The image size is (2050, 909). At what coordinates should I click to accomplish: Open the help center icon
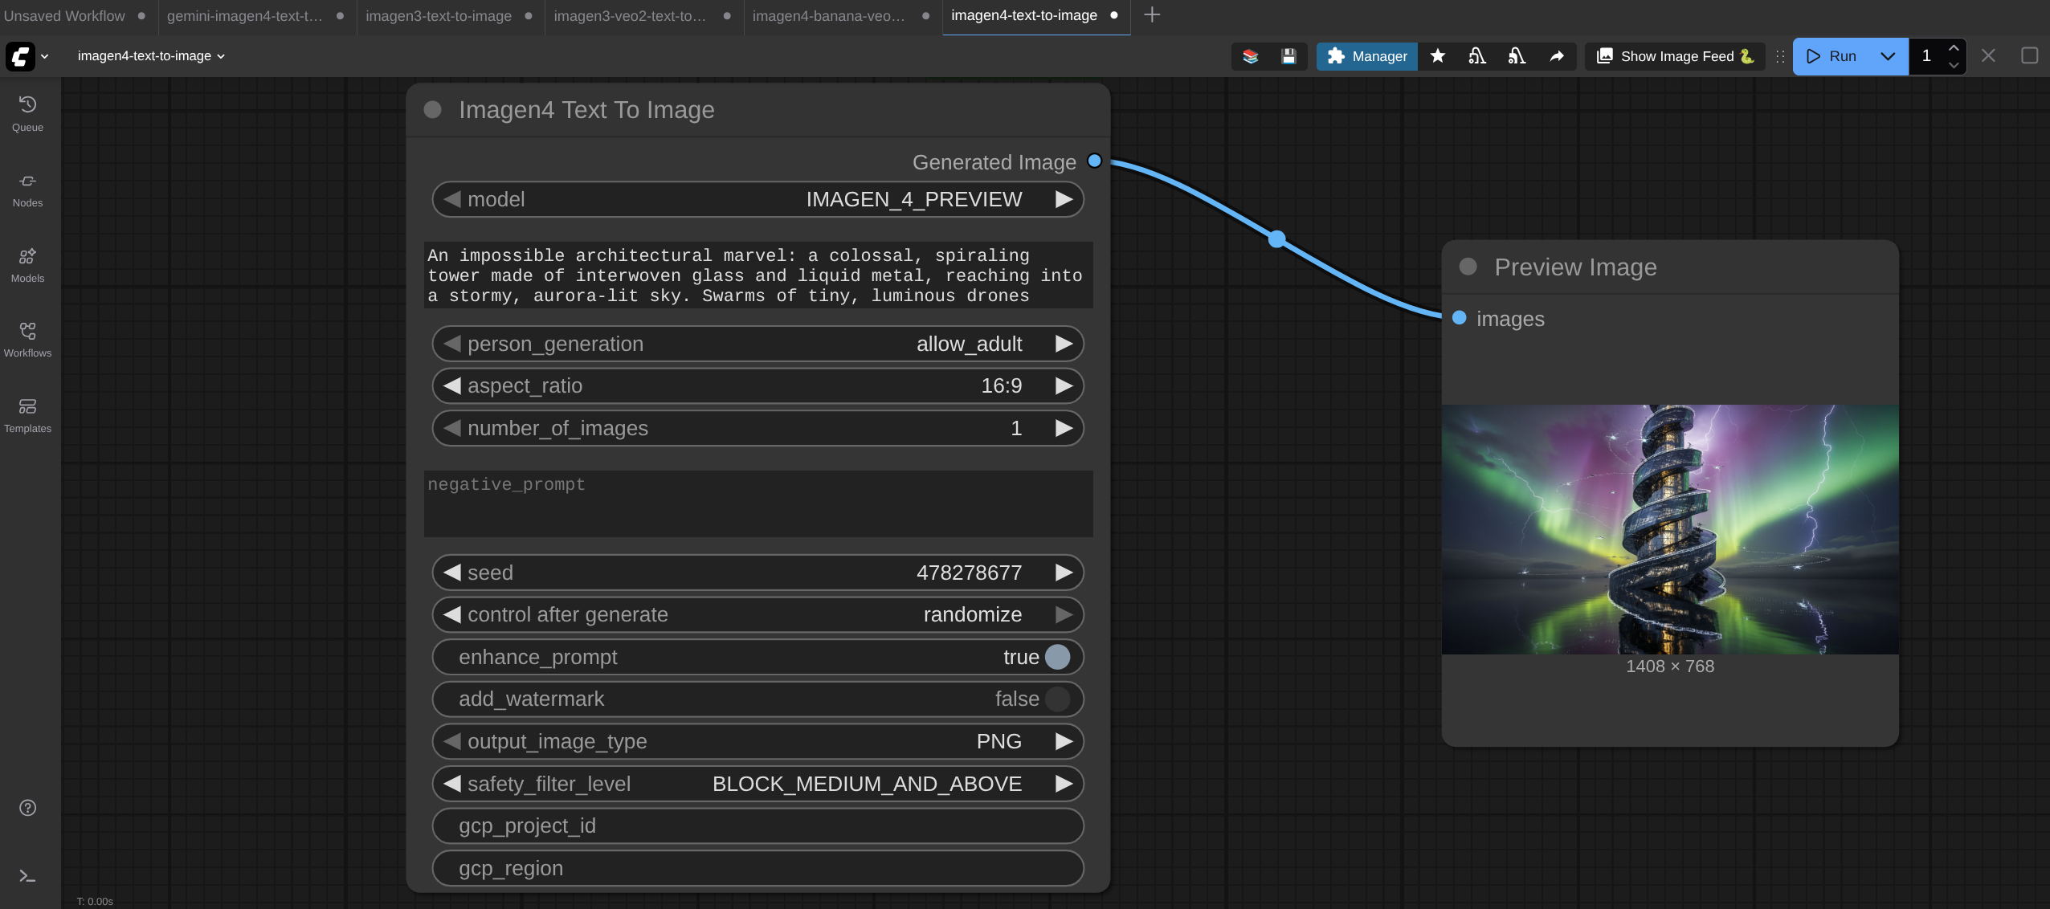coord(27,808)
